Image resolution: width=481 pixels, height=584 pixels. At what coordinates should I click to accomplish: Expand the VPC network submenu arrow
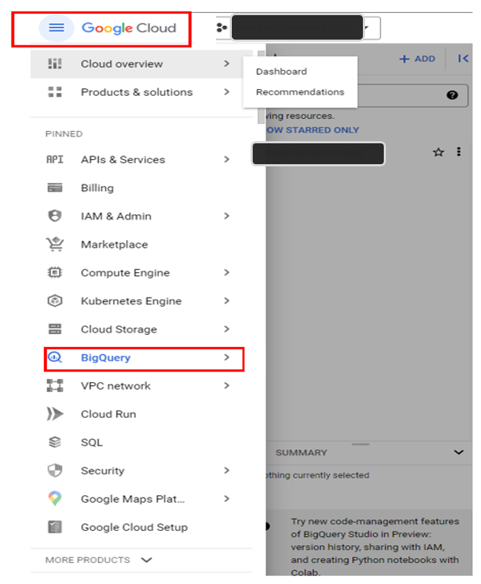point(227,386)
